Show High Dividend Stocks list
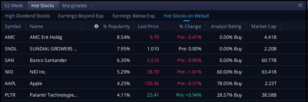 coord(27,16)
